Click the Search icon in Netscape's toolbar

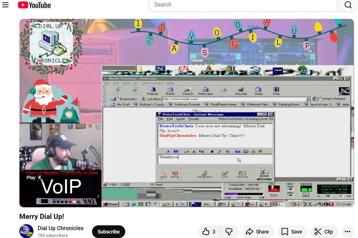click(x=188, y=91)
